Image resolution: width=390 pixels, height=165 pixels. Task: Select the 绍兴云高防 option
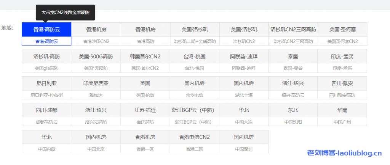96,115
